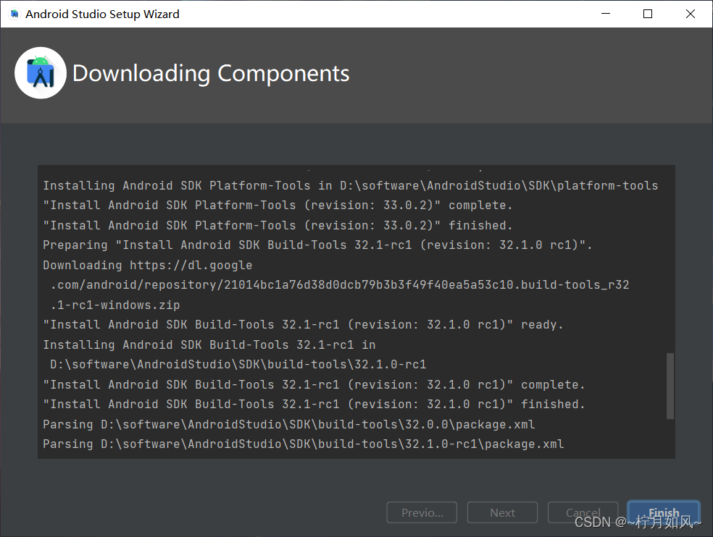Click Build-Tools 32.1-rc1 'complete.' log line
Viewport: 713px width, 537px height.
click(314, 384)
